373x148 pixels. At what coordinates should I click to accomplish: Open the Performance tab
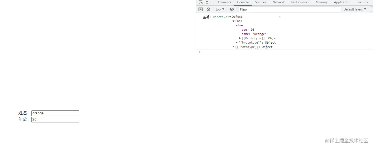(x=300, y=2)
